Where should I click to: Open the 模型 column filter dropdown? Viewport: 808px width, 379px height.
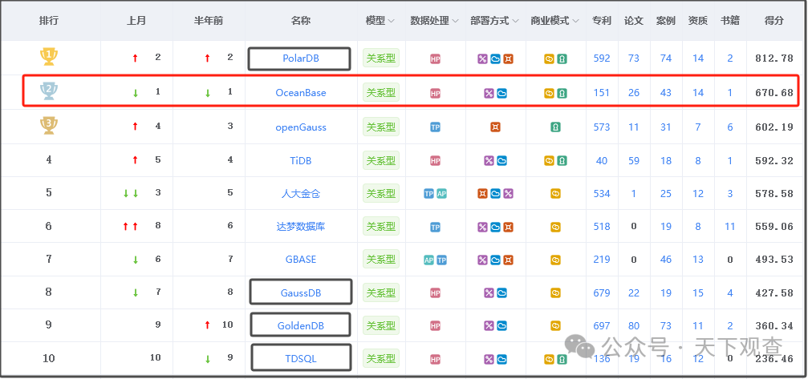[390, 21]
